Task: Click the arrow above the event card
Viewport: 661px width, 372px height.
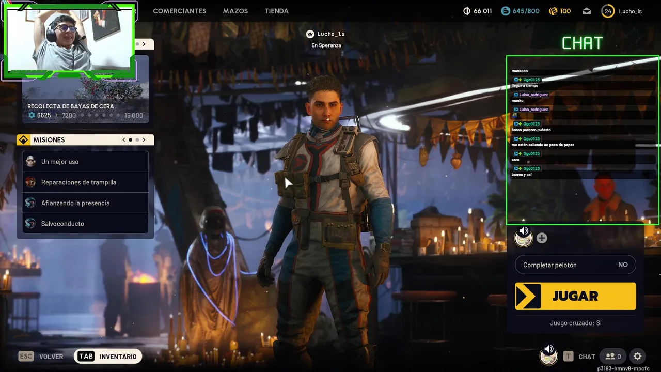Action: (x=144, y=44)
